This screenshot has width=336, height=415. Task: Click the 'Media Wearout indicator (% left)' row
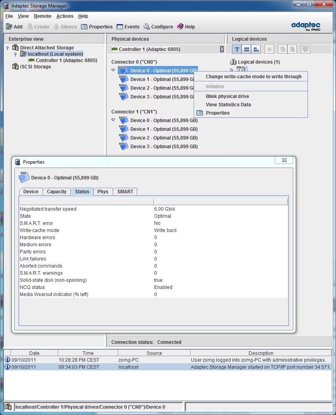coord(153,294)
